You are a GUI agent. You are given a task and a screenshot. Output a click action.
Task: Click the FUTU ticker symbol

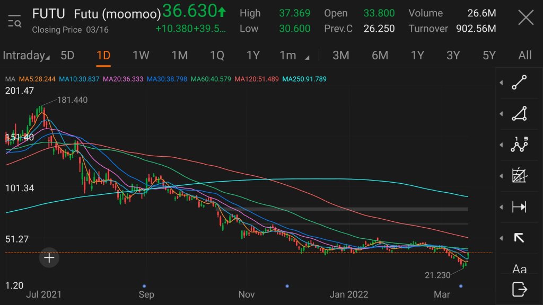point(48,14)
